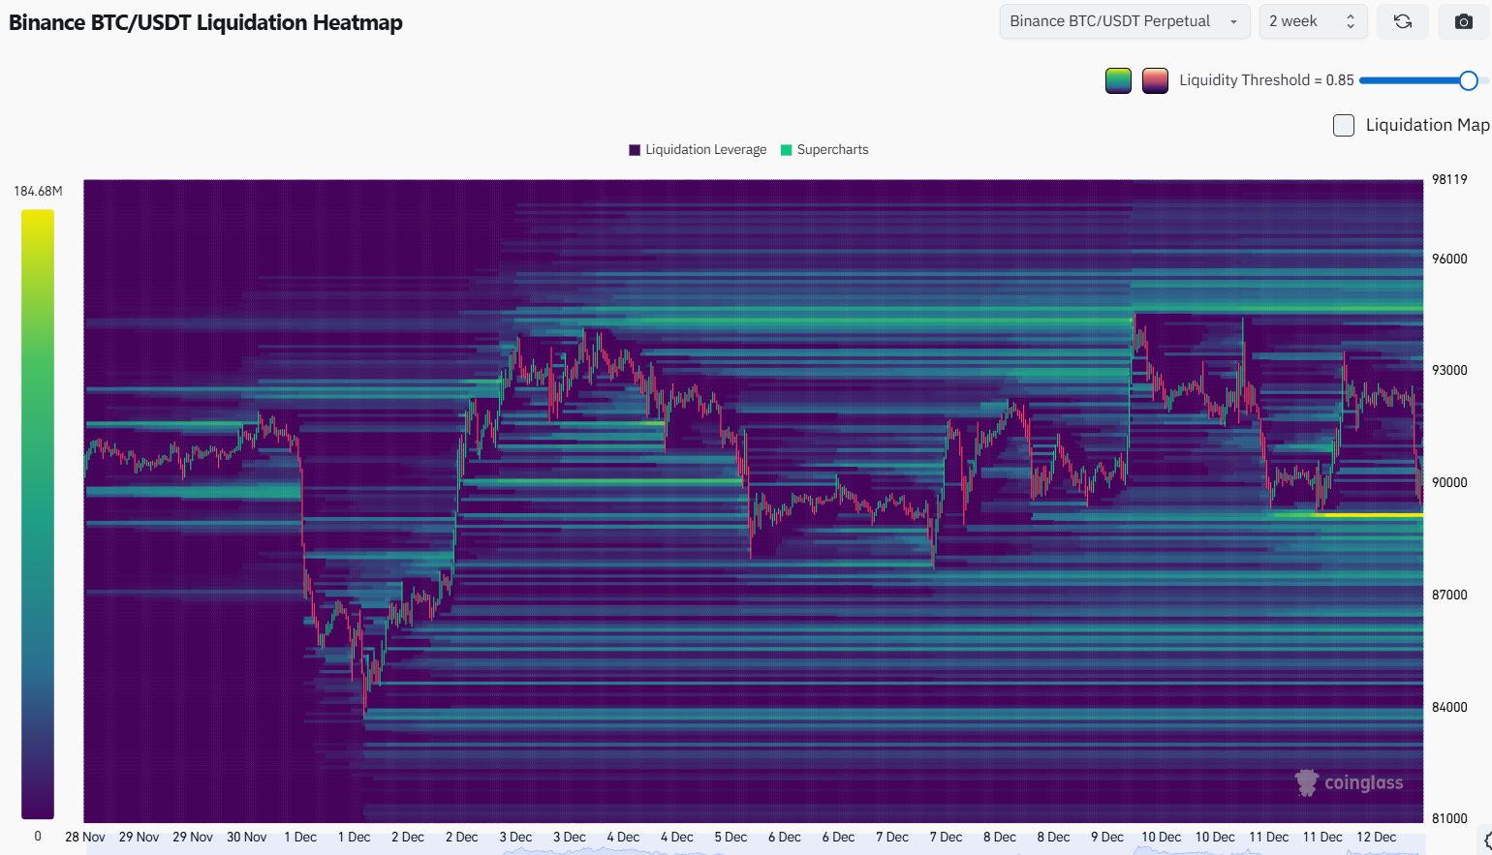
Task: Click the green Supercharts legend square
Action: pos(787,150)
